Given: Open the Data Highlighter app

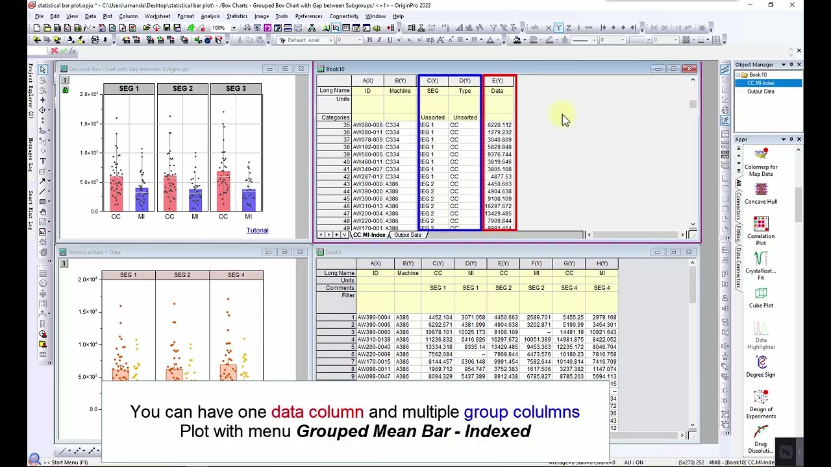Looking at the screenshot, I should tap(761, 335).
